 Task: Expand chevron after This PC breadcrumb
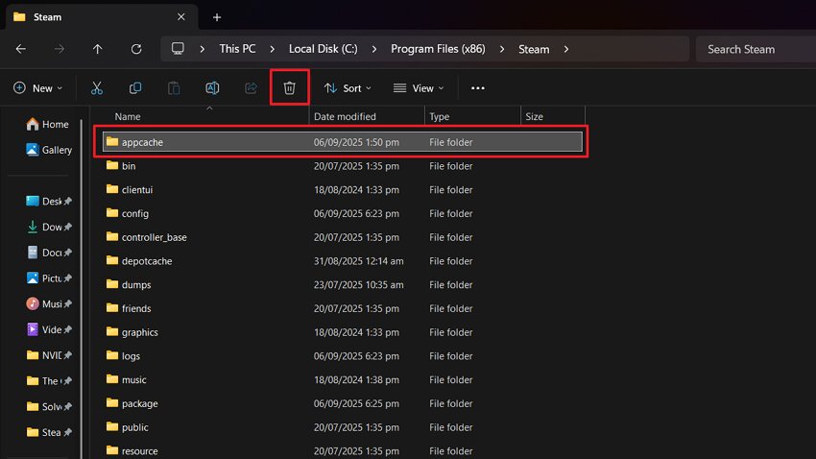pos(273,49)
